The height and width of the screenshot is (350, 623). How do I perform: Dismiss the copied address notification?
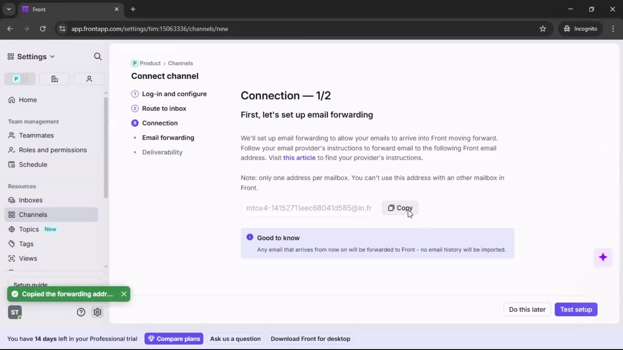(124, 294)
